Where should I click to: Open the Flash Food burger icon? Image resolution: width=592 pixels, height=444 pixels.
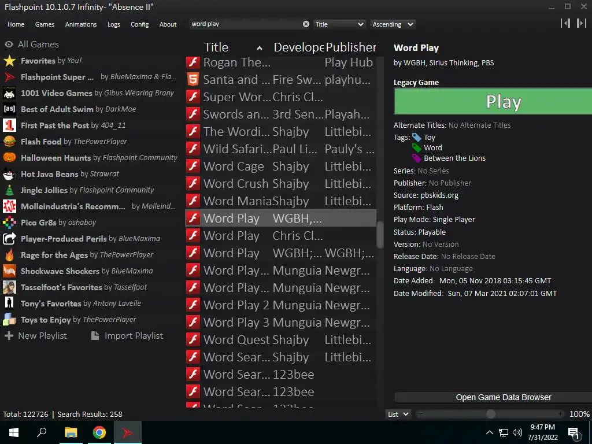(9, 142)
